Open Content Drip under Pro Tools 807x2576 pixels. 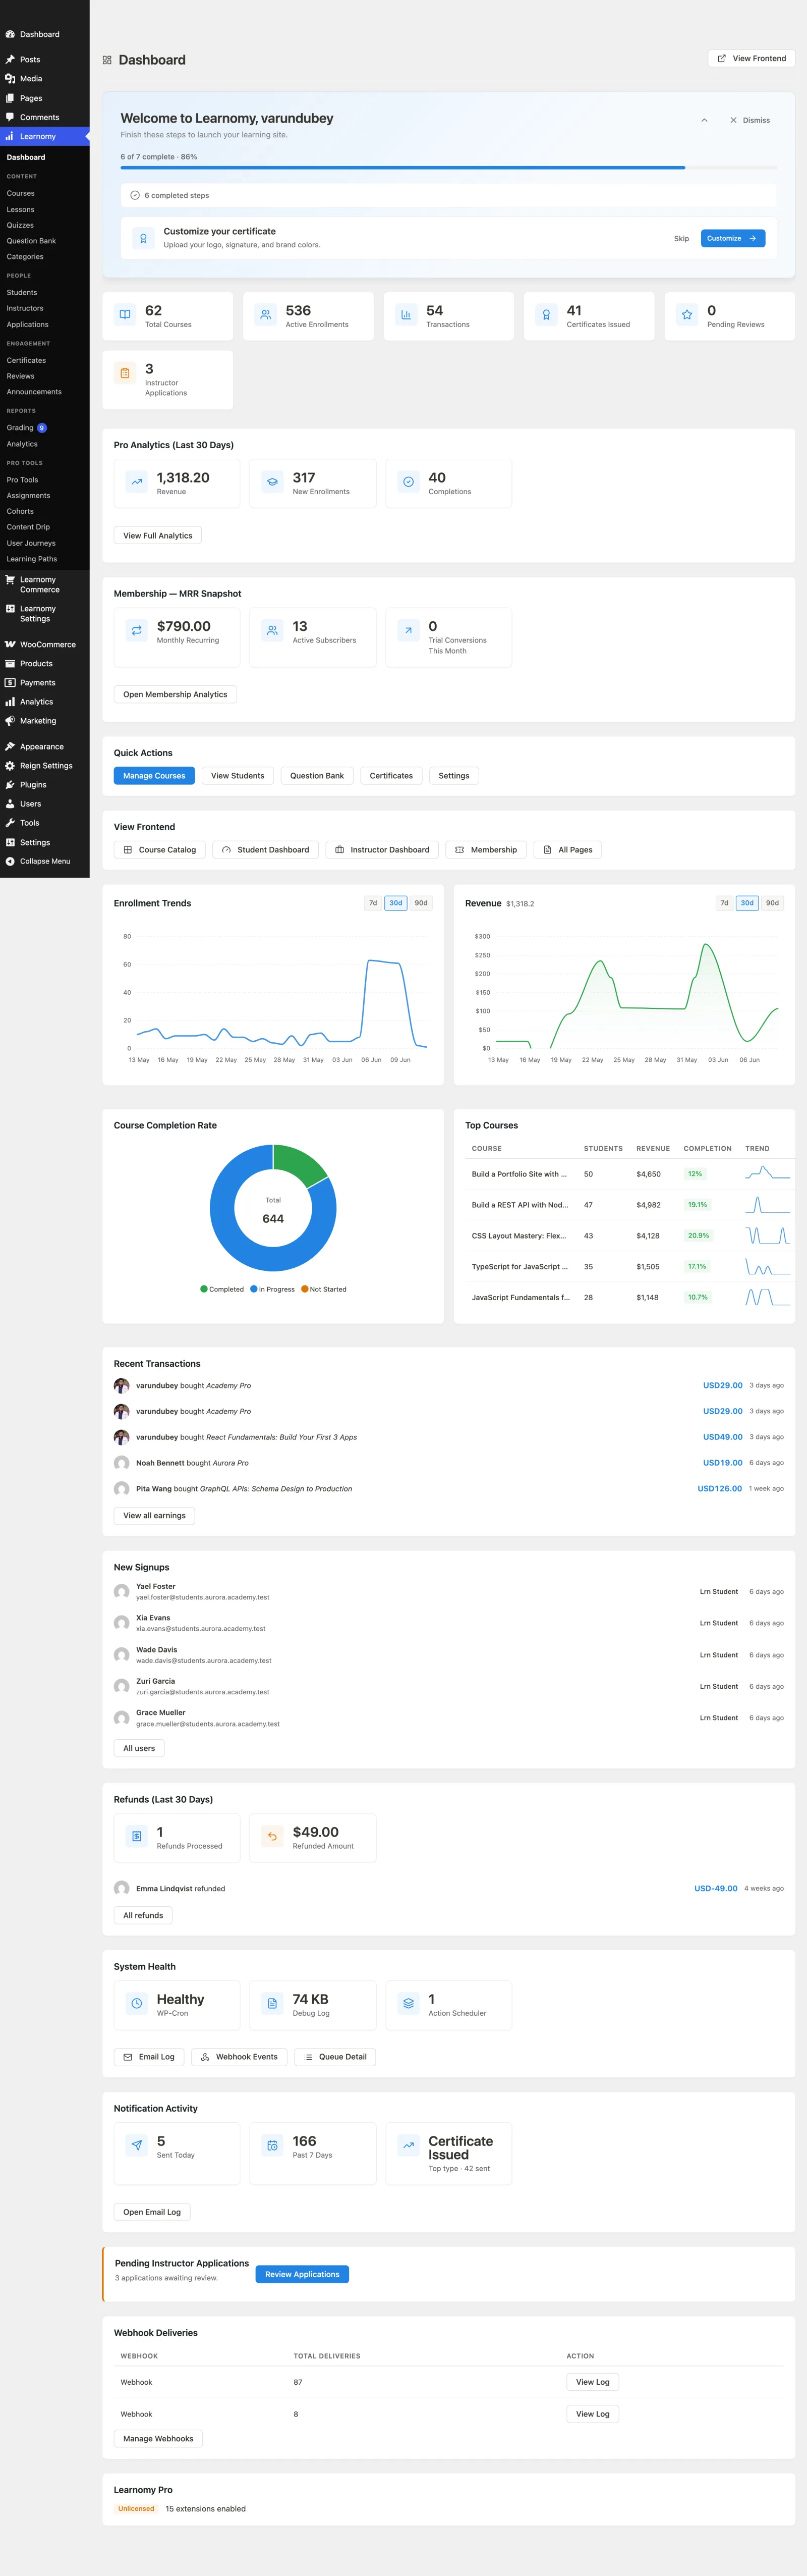(x=28, y=527)
